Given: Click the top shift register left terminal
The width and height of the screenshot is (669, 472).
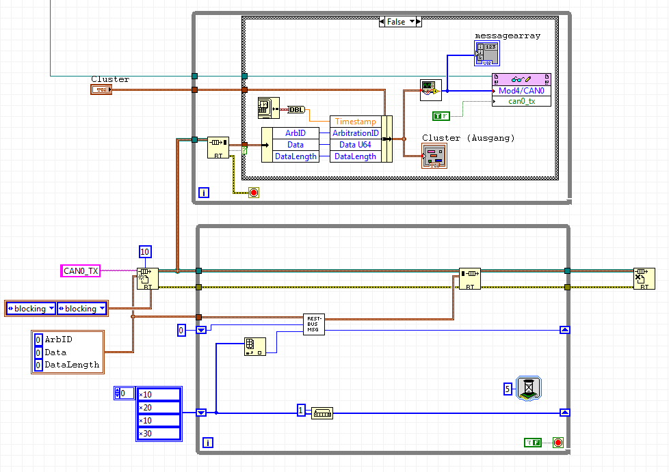Looking at the screenshot, I should [x=201, y=330].
